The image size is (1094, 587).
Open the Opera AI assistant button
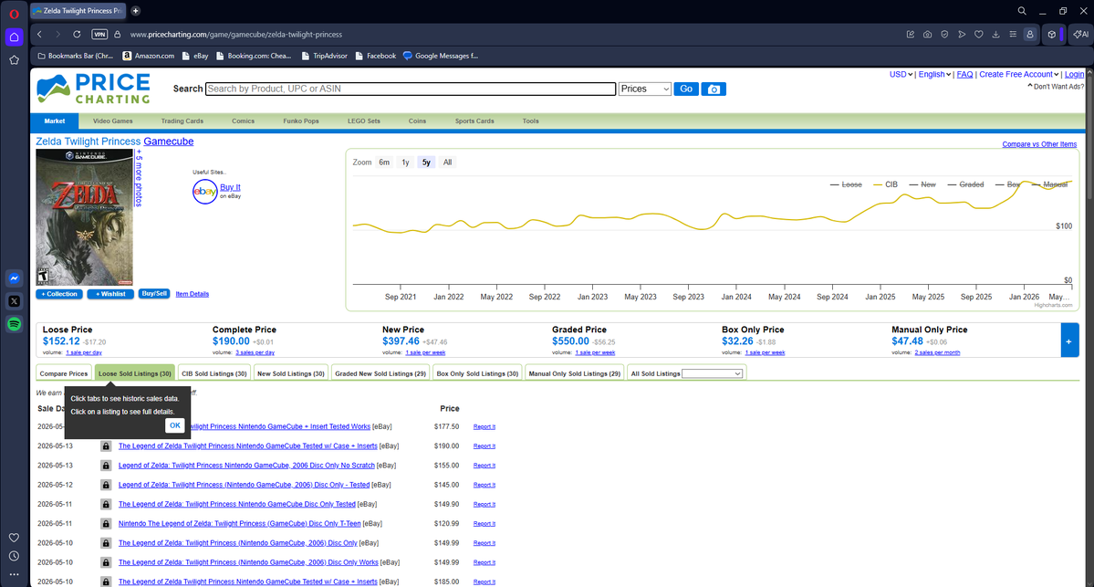pos(1081,34)
